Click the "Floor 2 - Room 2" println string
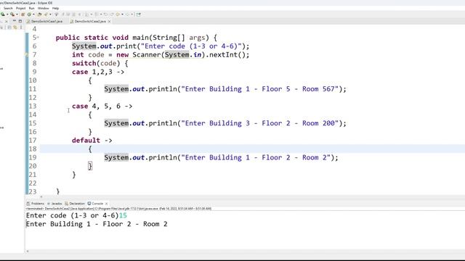Image resolution: width=465 pixels, height=261 pixels. click(256, 158)
